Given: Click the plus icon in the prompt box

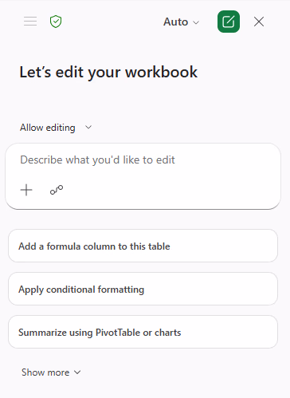Looking at the screenshot, I should pyautogui.click(x=26, y=190).
